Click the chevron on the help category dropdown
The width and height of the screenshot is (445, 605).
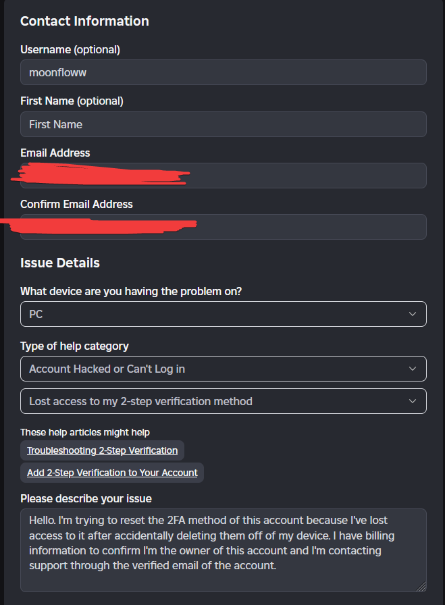(413, 369)
